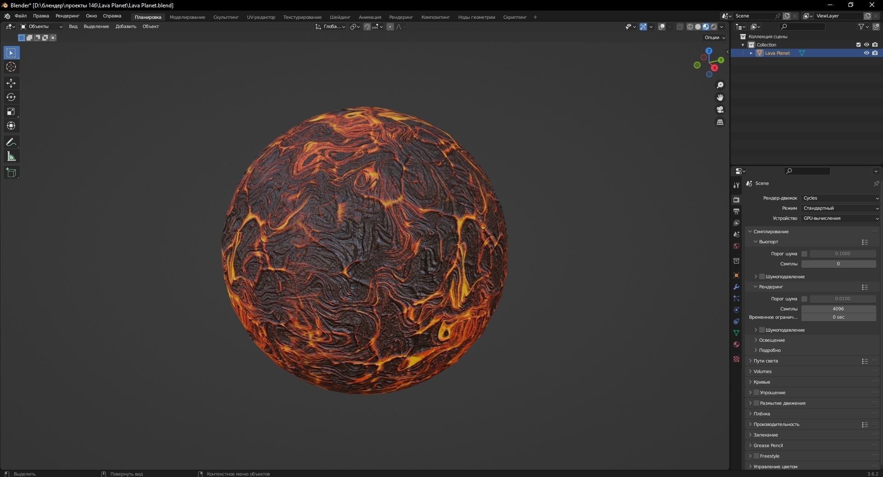The image size is (883, 477).
Task: Activate the Rotate tool
Action: [x=12, y=98]
